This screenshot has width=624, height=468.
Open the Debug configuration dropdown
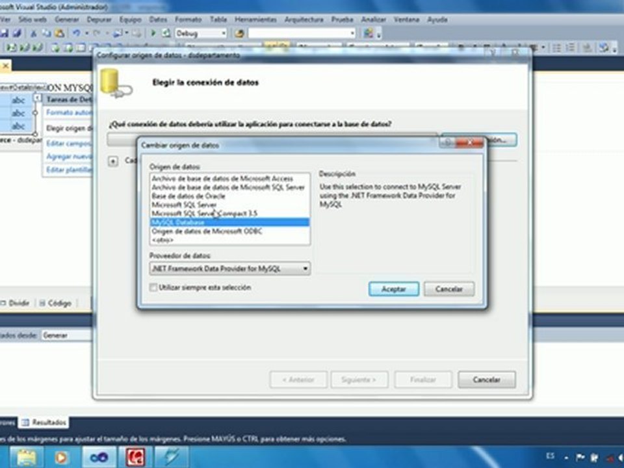pyautogui.click(x=224, y=33)
